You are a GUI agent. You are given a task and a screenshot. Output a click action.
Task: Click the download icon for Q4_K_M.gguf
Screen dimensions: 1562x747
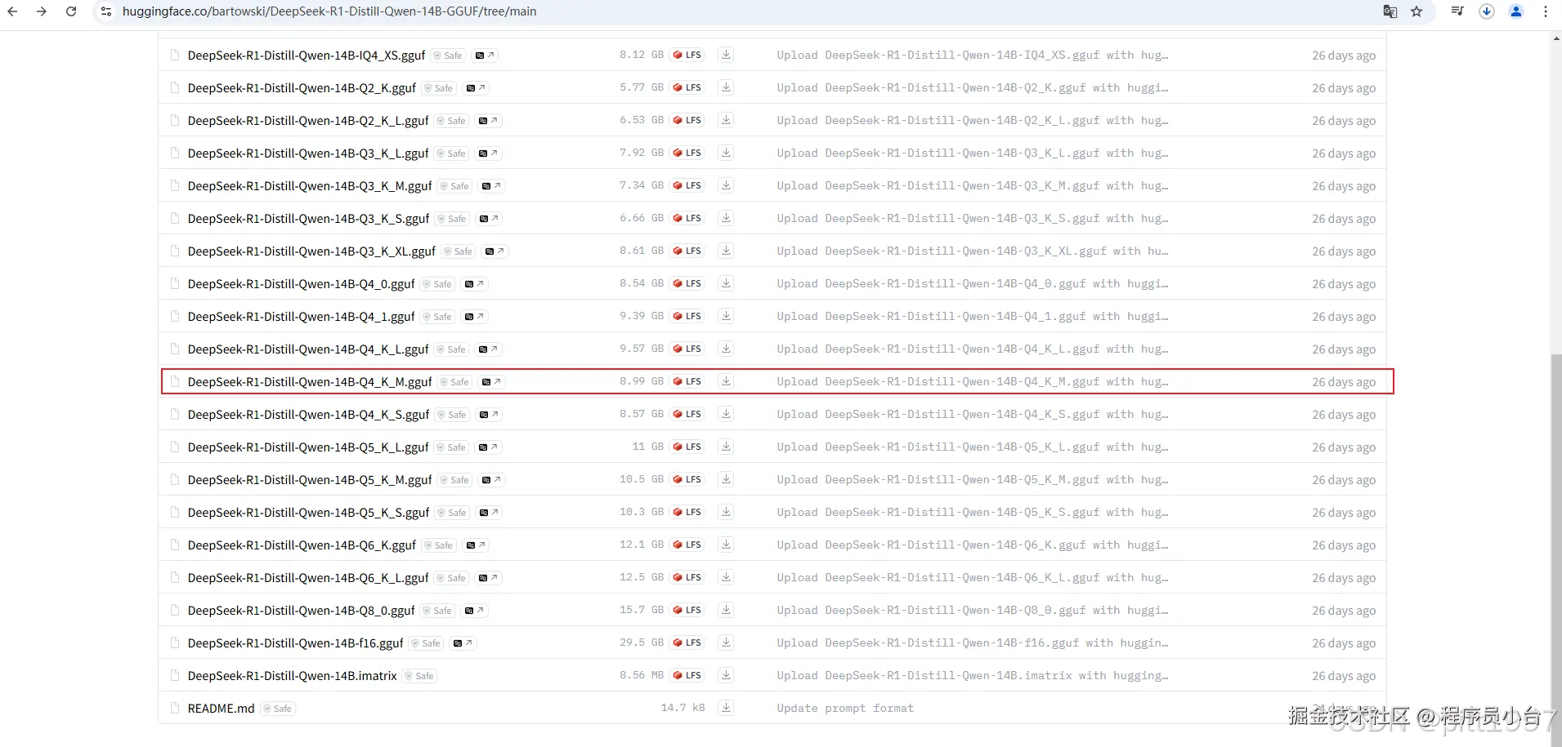tap(726, 381)
